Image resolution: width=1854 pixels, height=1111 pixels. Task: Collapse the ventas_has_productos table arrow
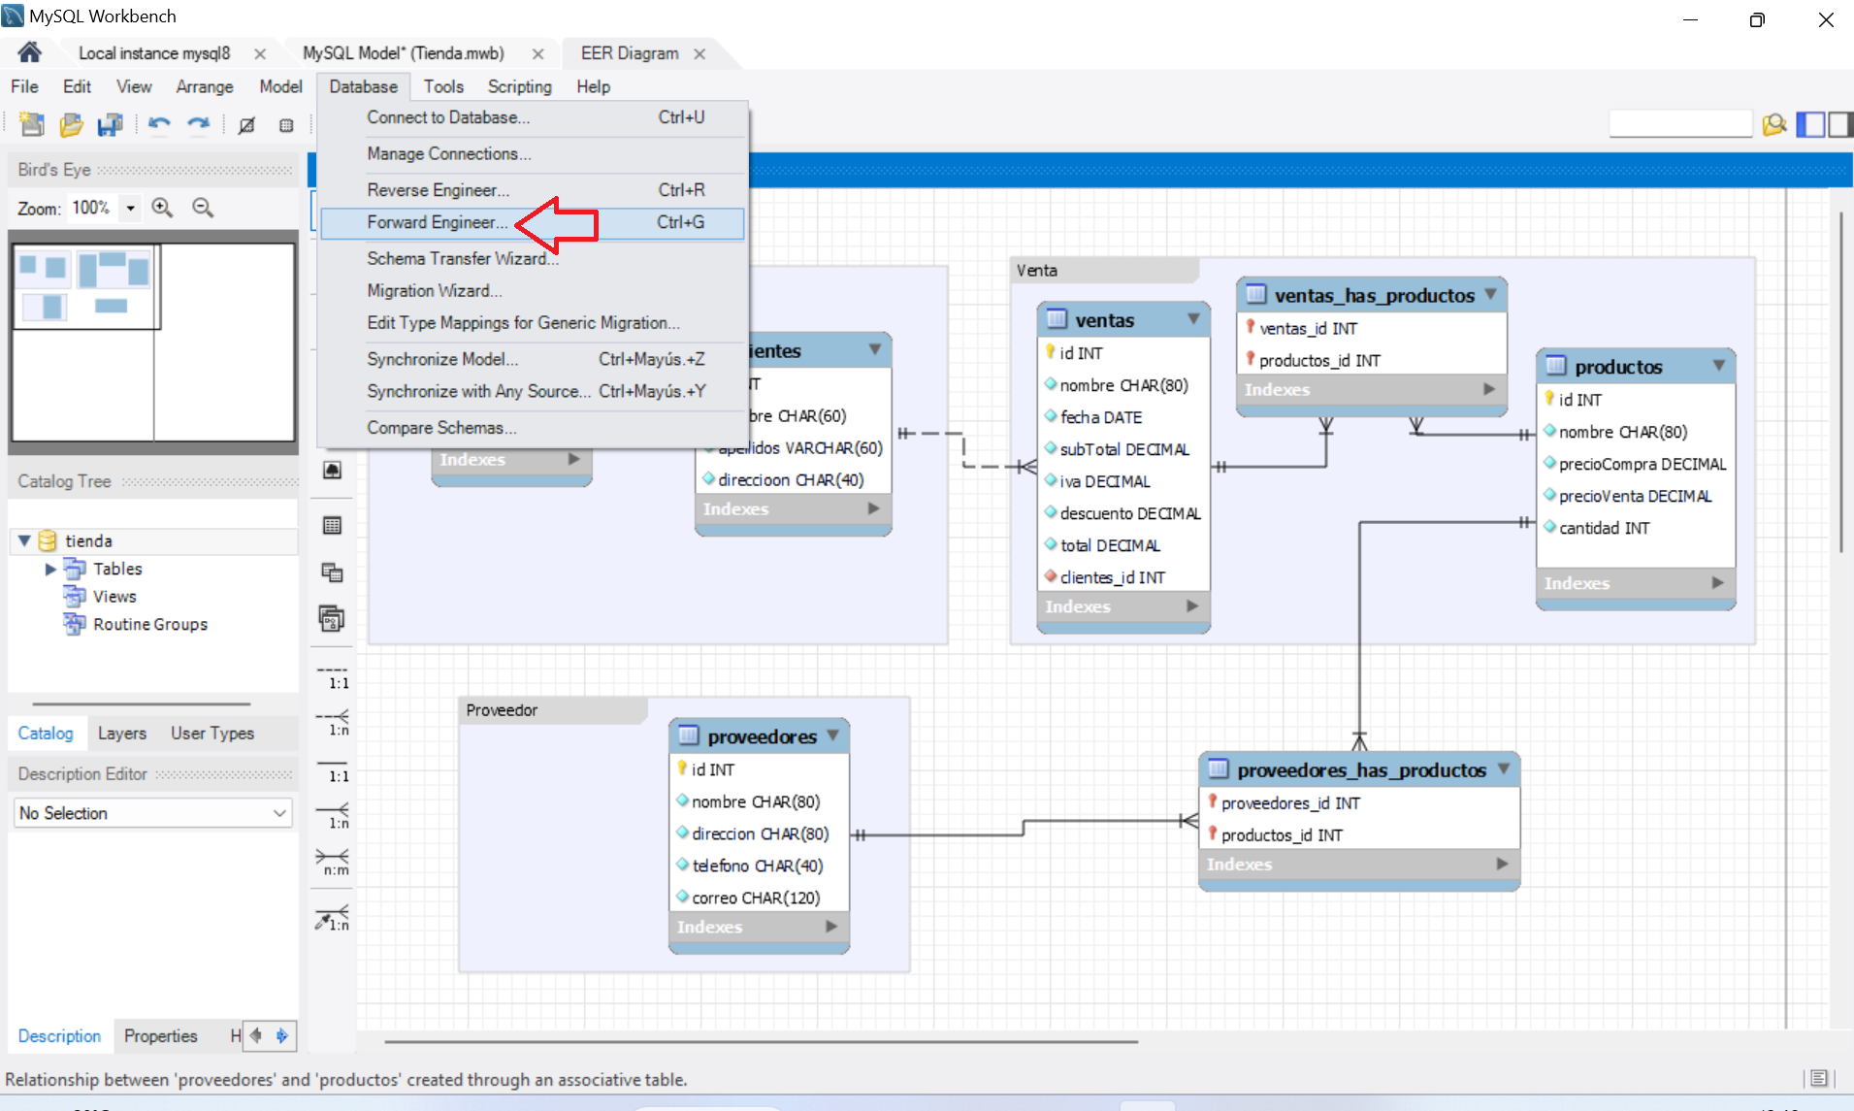(x=1490, y=294)
